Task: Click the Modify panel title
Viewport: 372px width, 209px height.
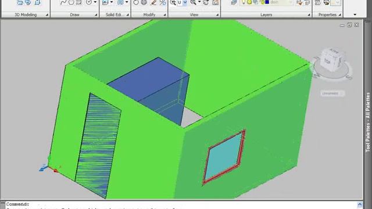Action: 149,15
